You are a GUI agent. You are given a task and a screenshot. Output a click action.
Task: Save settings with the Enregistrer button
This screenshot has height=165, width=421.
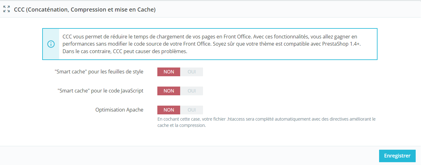[397, 156]
